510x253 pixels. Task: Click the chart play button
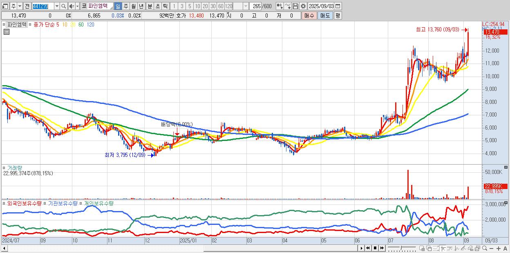tap(362, 248)
